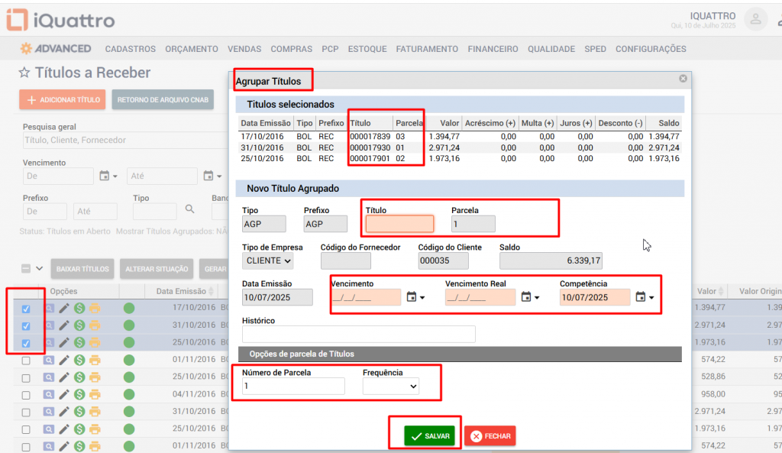Click the green dollar icon in the 528,86 row
This screenshot has height=453, width=782.
[79, 377]
